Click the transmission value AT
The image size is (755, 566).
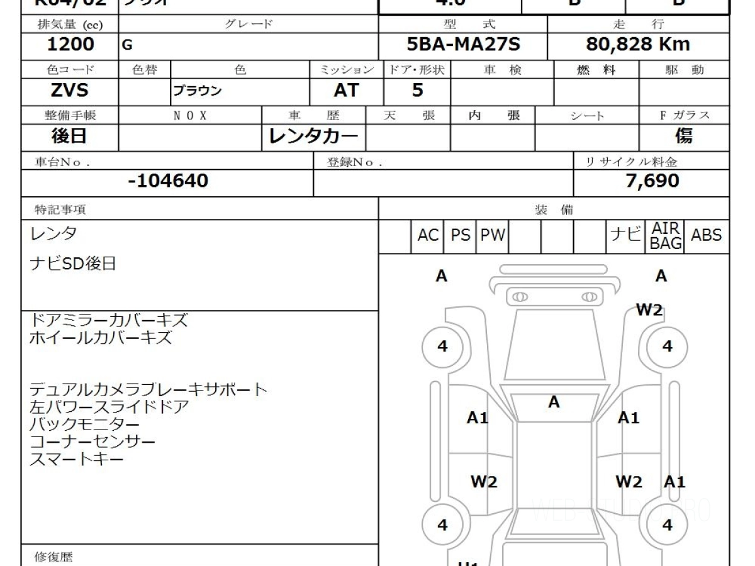click(346, 90)
